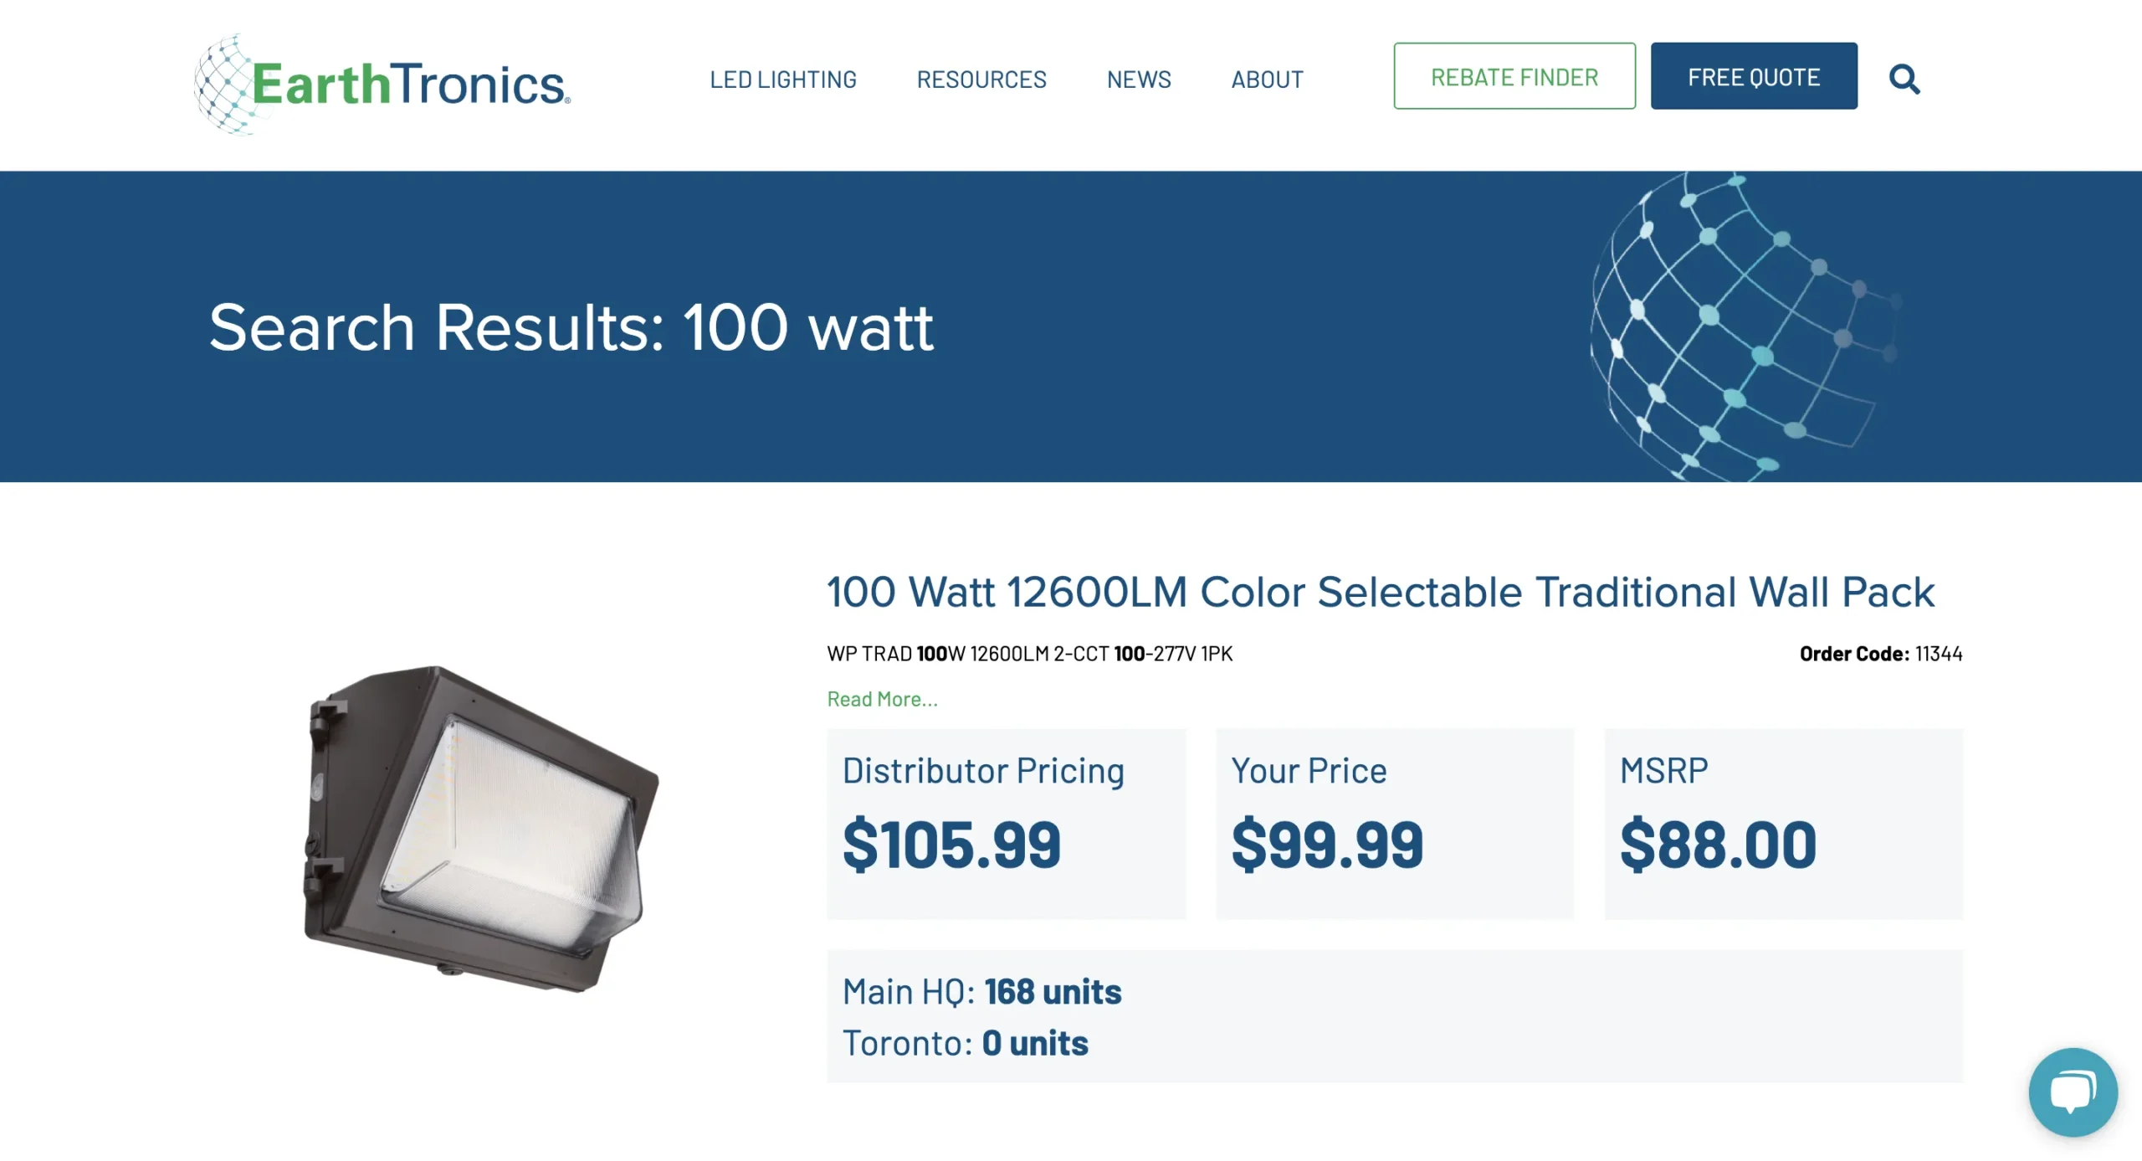This screenshot has height=1161, width=2142.
Task: Click the Main HQ stock line
Action: coord(981,991)
